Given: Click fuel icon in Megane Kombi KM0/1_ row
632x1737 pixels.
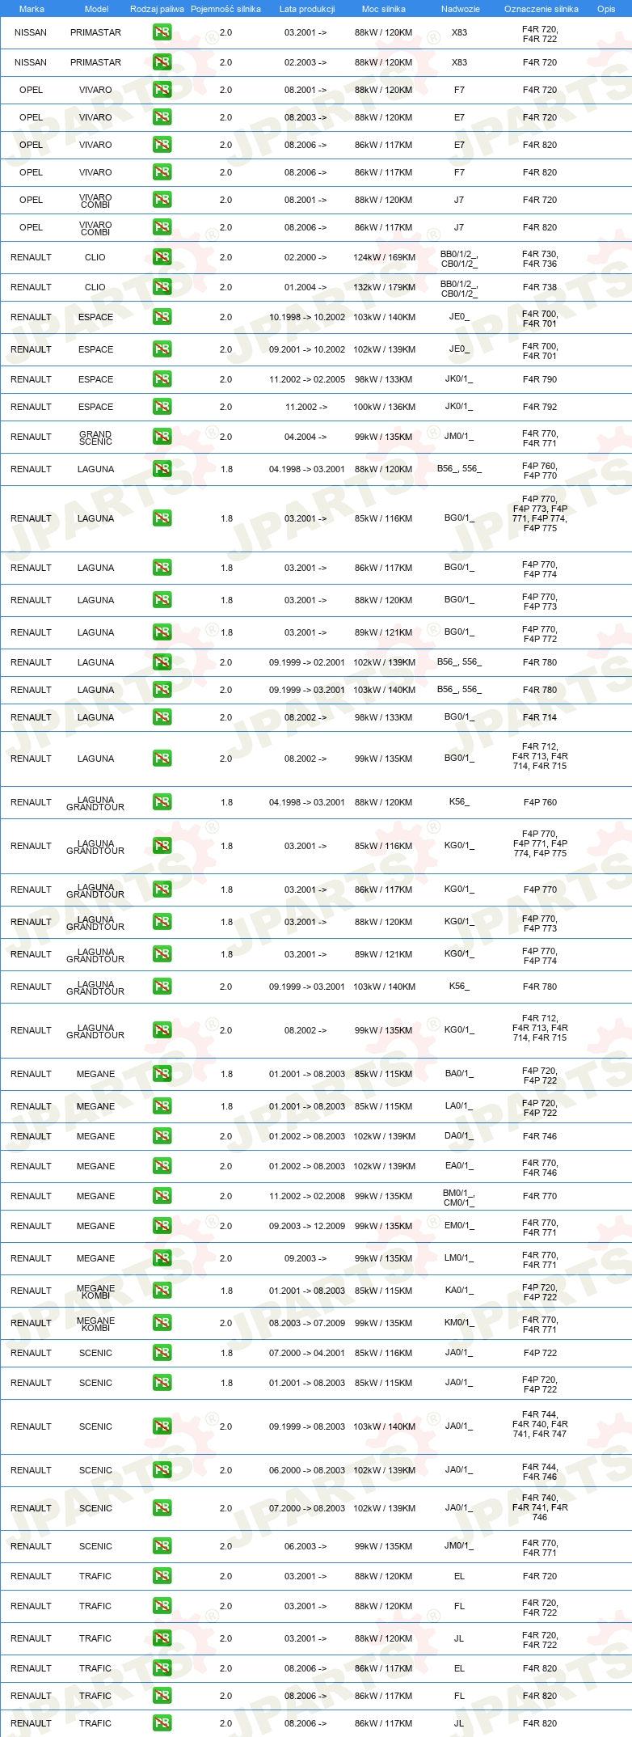Looking at the screenshot, I should [162, 1323].
